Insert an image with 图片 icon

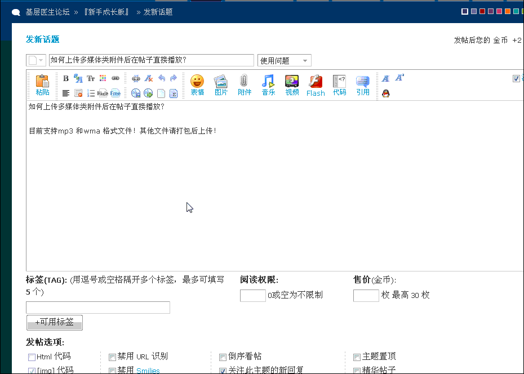coord(220,84)
